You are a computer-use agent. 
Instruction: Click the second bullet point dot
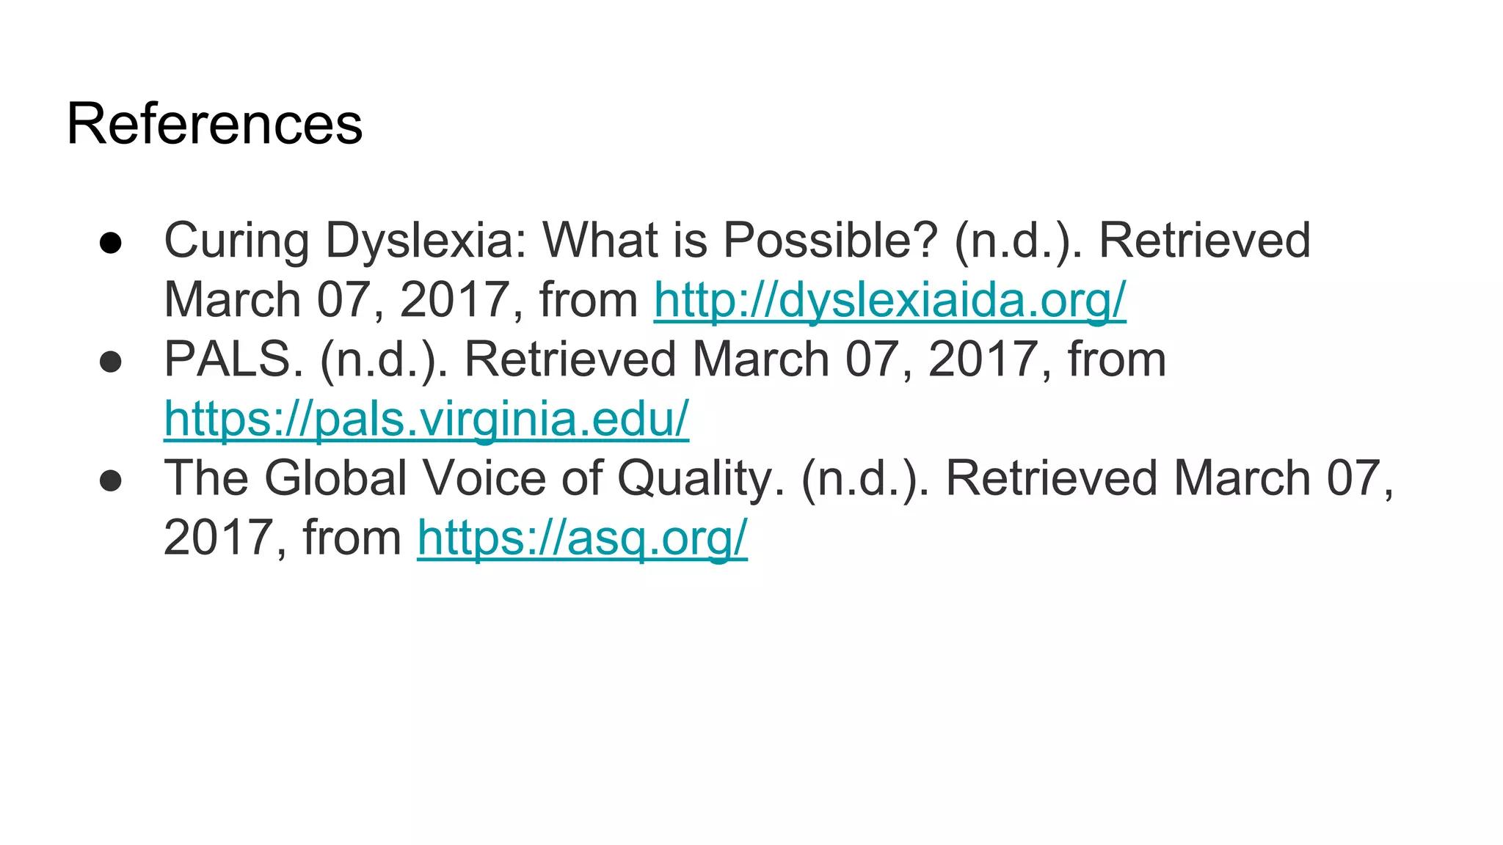[111, 362]
